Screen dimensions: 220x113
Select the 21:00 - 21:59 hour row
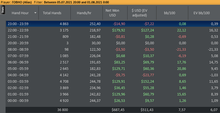point(113,37)
